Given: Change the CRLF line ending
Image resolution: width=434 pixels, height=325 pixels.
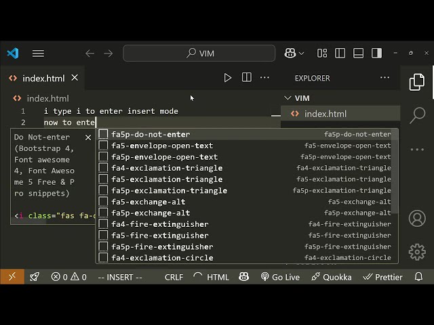Looking at the screenshot, I should pos(174,277).
